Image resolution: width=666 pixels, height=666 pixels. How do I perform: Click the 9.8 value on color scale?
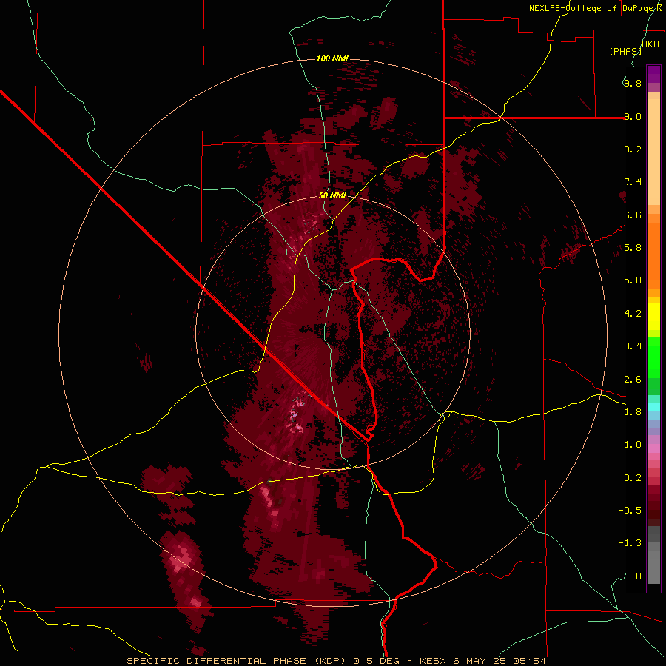pyautogui.click(x=633, y=83)
